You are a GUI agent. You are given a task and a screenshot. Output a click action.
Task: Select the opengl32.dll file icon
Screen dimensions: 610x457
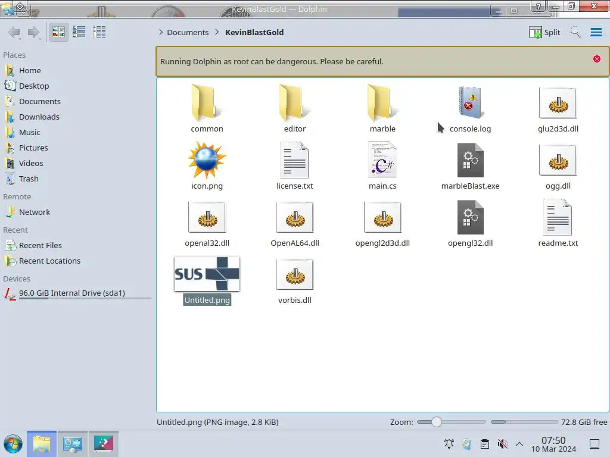click(x=471, y=217)
